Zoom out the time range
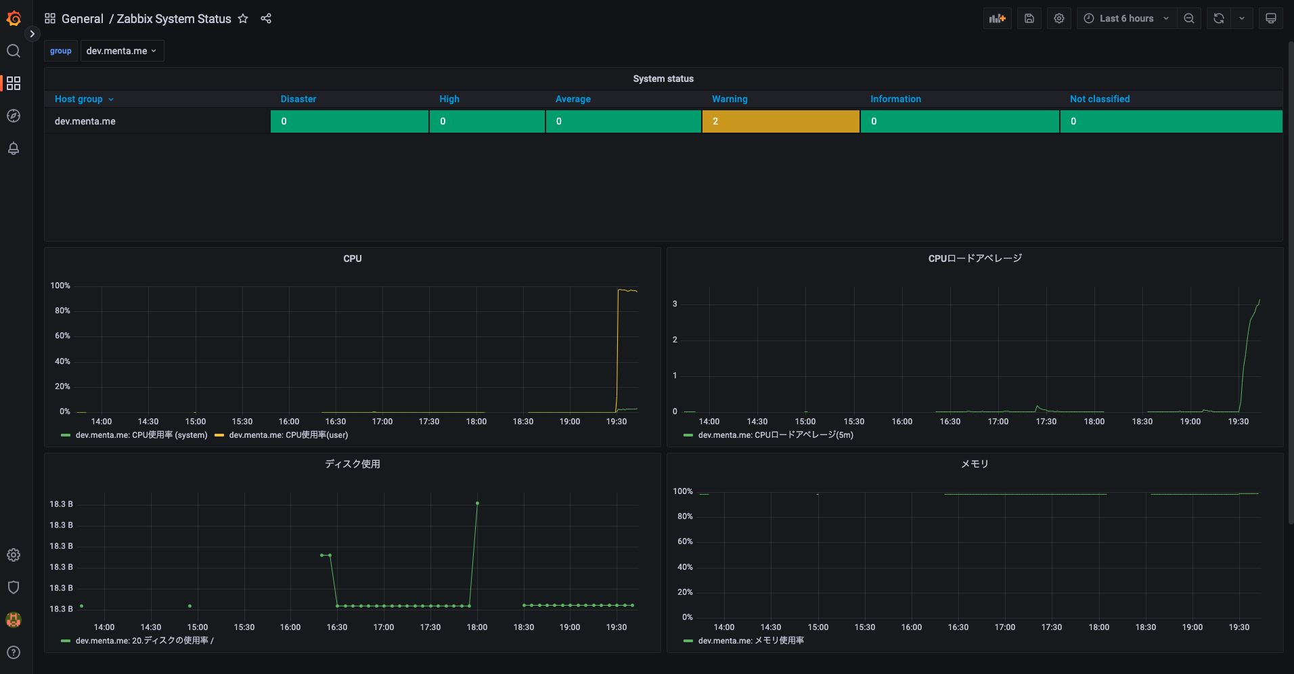Viewport: 1294px width, 674px height. (x=1189, y=19)
